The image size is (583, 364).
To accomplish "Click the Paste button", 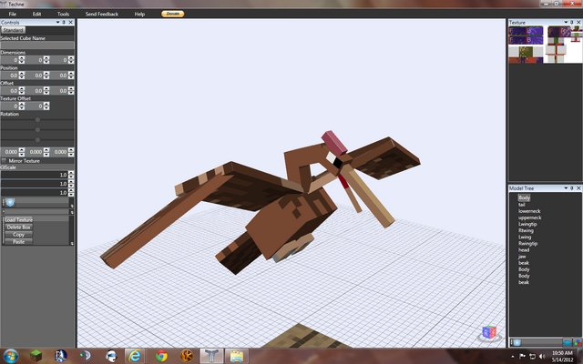I will click(x=19, y=241).
